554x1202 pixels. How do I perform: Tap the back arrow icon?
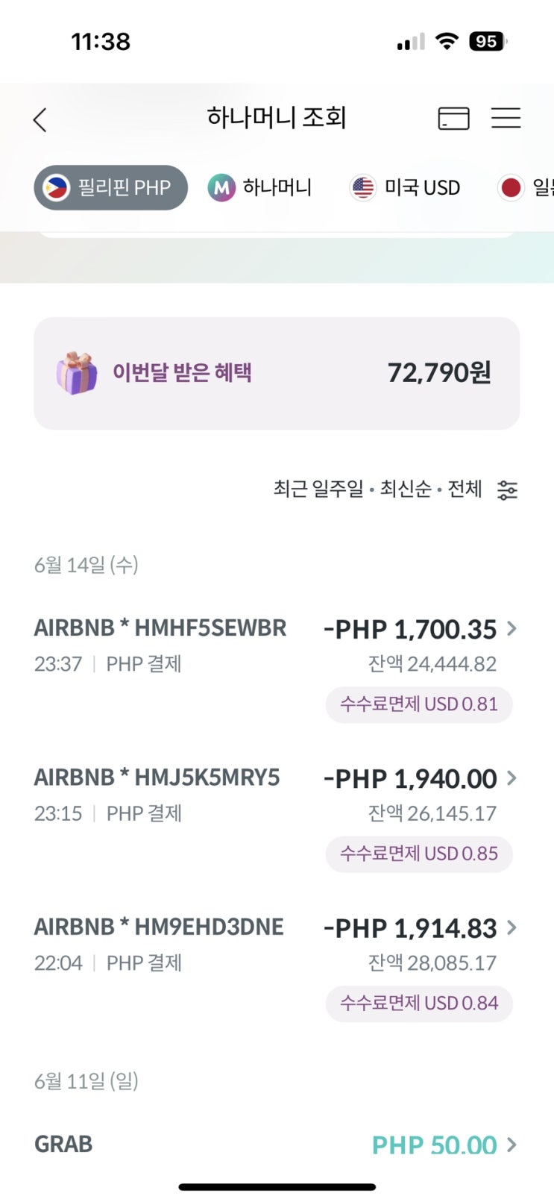[x=40, y=119]
